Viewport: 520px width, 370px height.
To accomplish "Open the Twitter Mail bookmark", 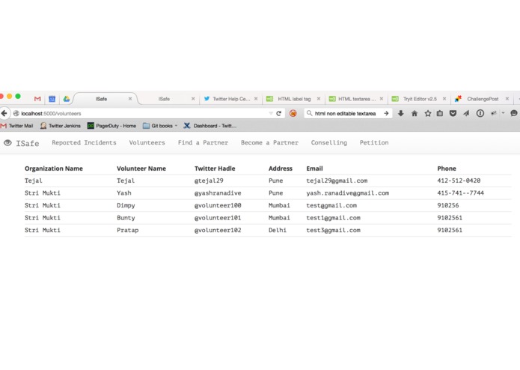I will click(17, 126).
